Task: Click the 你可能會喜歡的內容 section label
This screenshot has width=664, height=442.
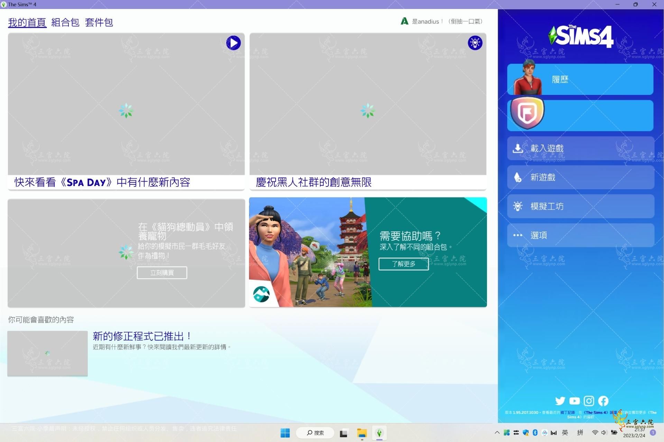Action: click(41, 320)
